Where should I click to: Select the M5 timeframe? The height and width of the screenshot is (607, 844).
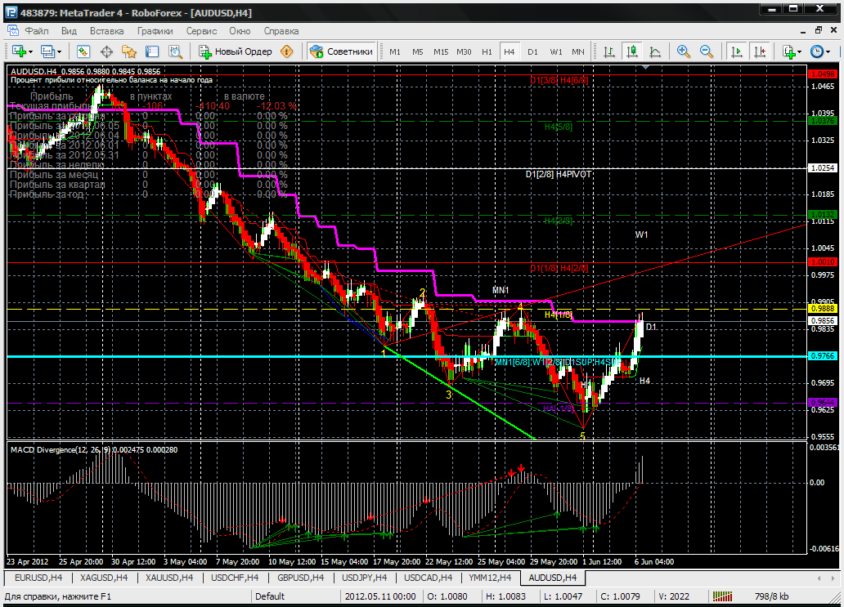(x=418, y=51)
